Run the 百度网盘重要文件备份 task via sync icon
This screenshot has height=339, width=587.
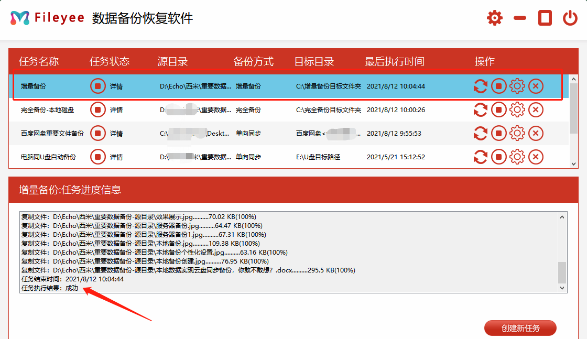click(x=481, y=133)
